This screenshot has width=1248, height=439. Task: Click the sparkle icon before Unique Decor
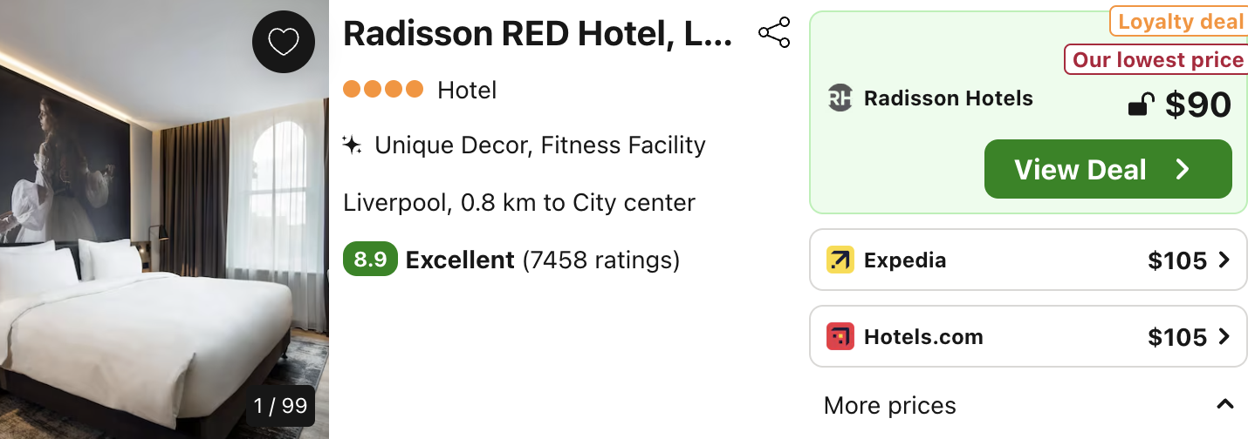pos(352,145)
